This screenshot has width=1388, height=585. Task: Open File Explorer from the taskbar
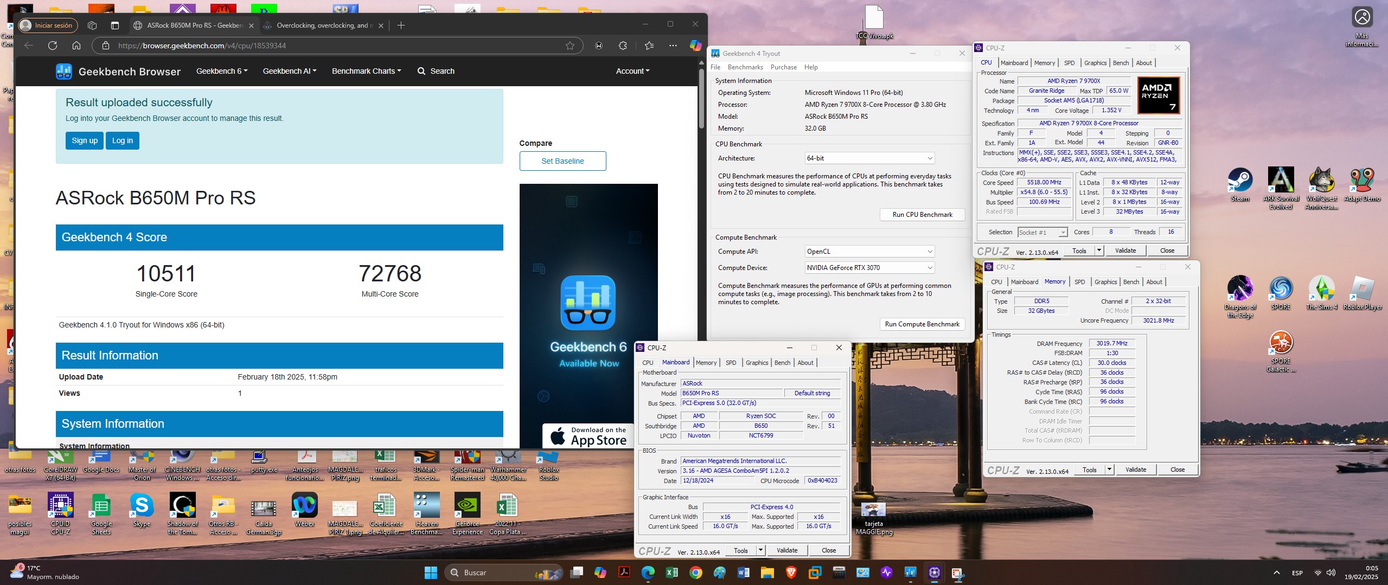click(x=767, y=573)
